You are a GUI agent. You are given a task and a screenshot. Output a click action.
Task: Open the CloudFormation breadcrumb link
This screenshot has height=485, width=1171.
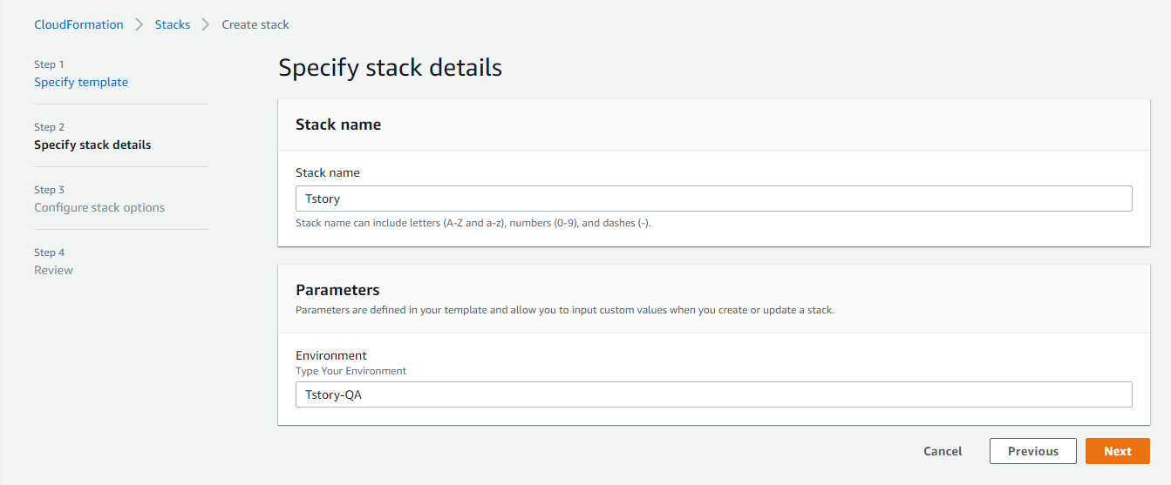tap(78, 24)
